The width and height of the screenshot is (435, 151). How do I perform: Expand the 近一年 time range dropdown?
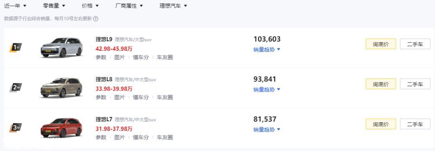[x=15, y=6]
